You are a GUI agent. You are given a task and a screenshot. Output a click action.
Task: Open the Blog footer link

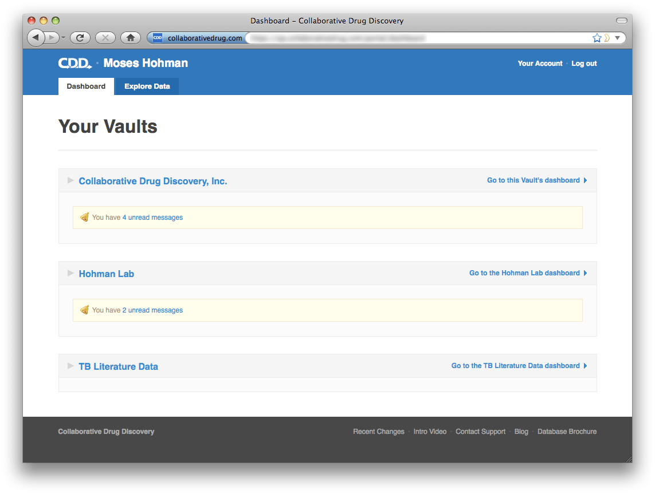pos(521,432)
